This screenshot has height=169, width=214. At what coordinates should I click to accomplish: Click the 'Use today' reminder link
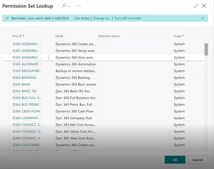point(82,18)
